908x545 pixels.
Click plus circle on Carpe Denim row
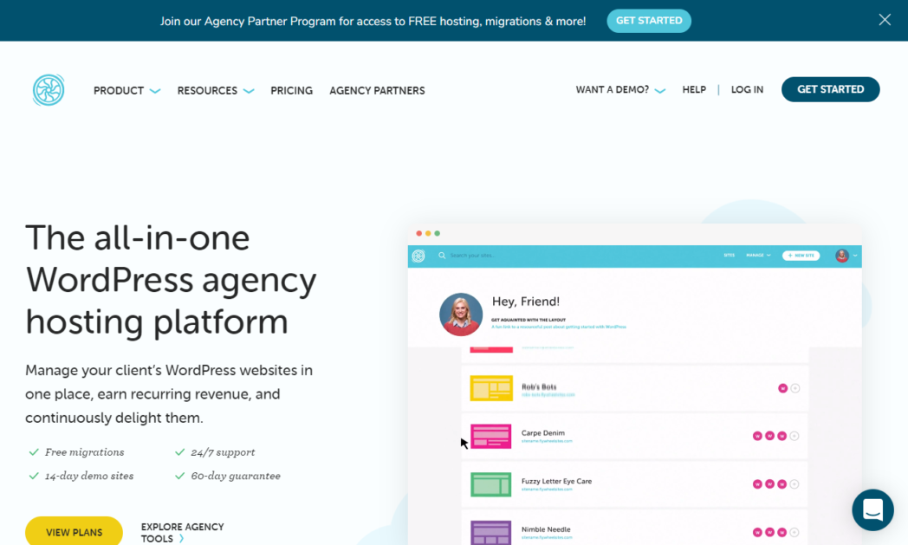(794, 436)
